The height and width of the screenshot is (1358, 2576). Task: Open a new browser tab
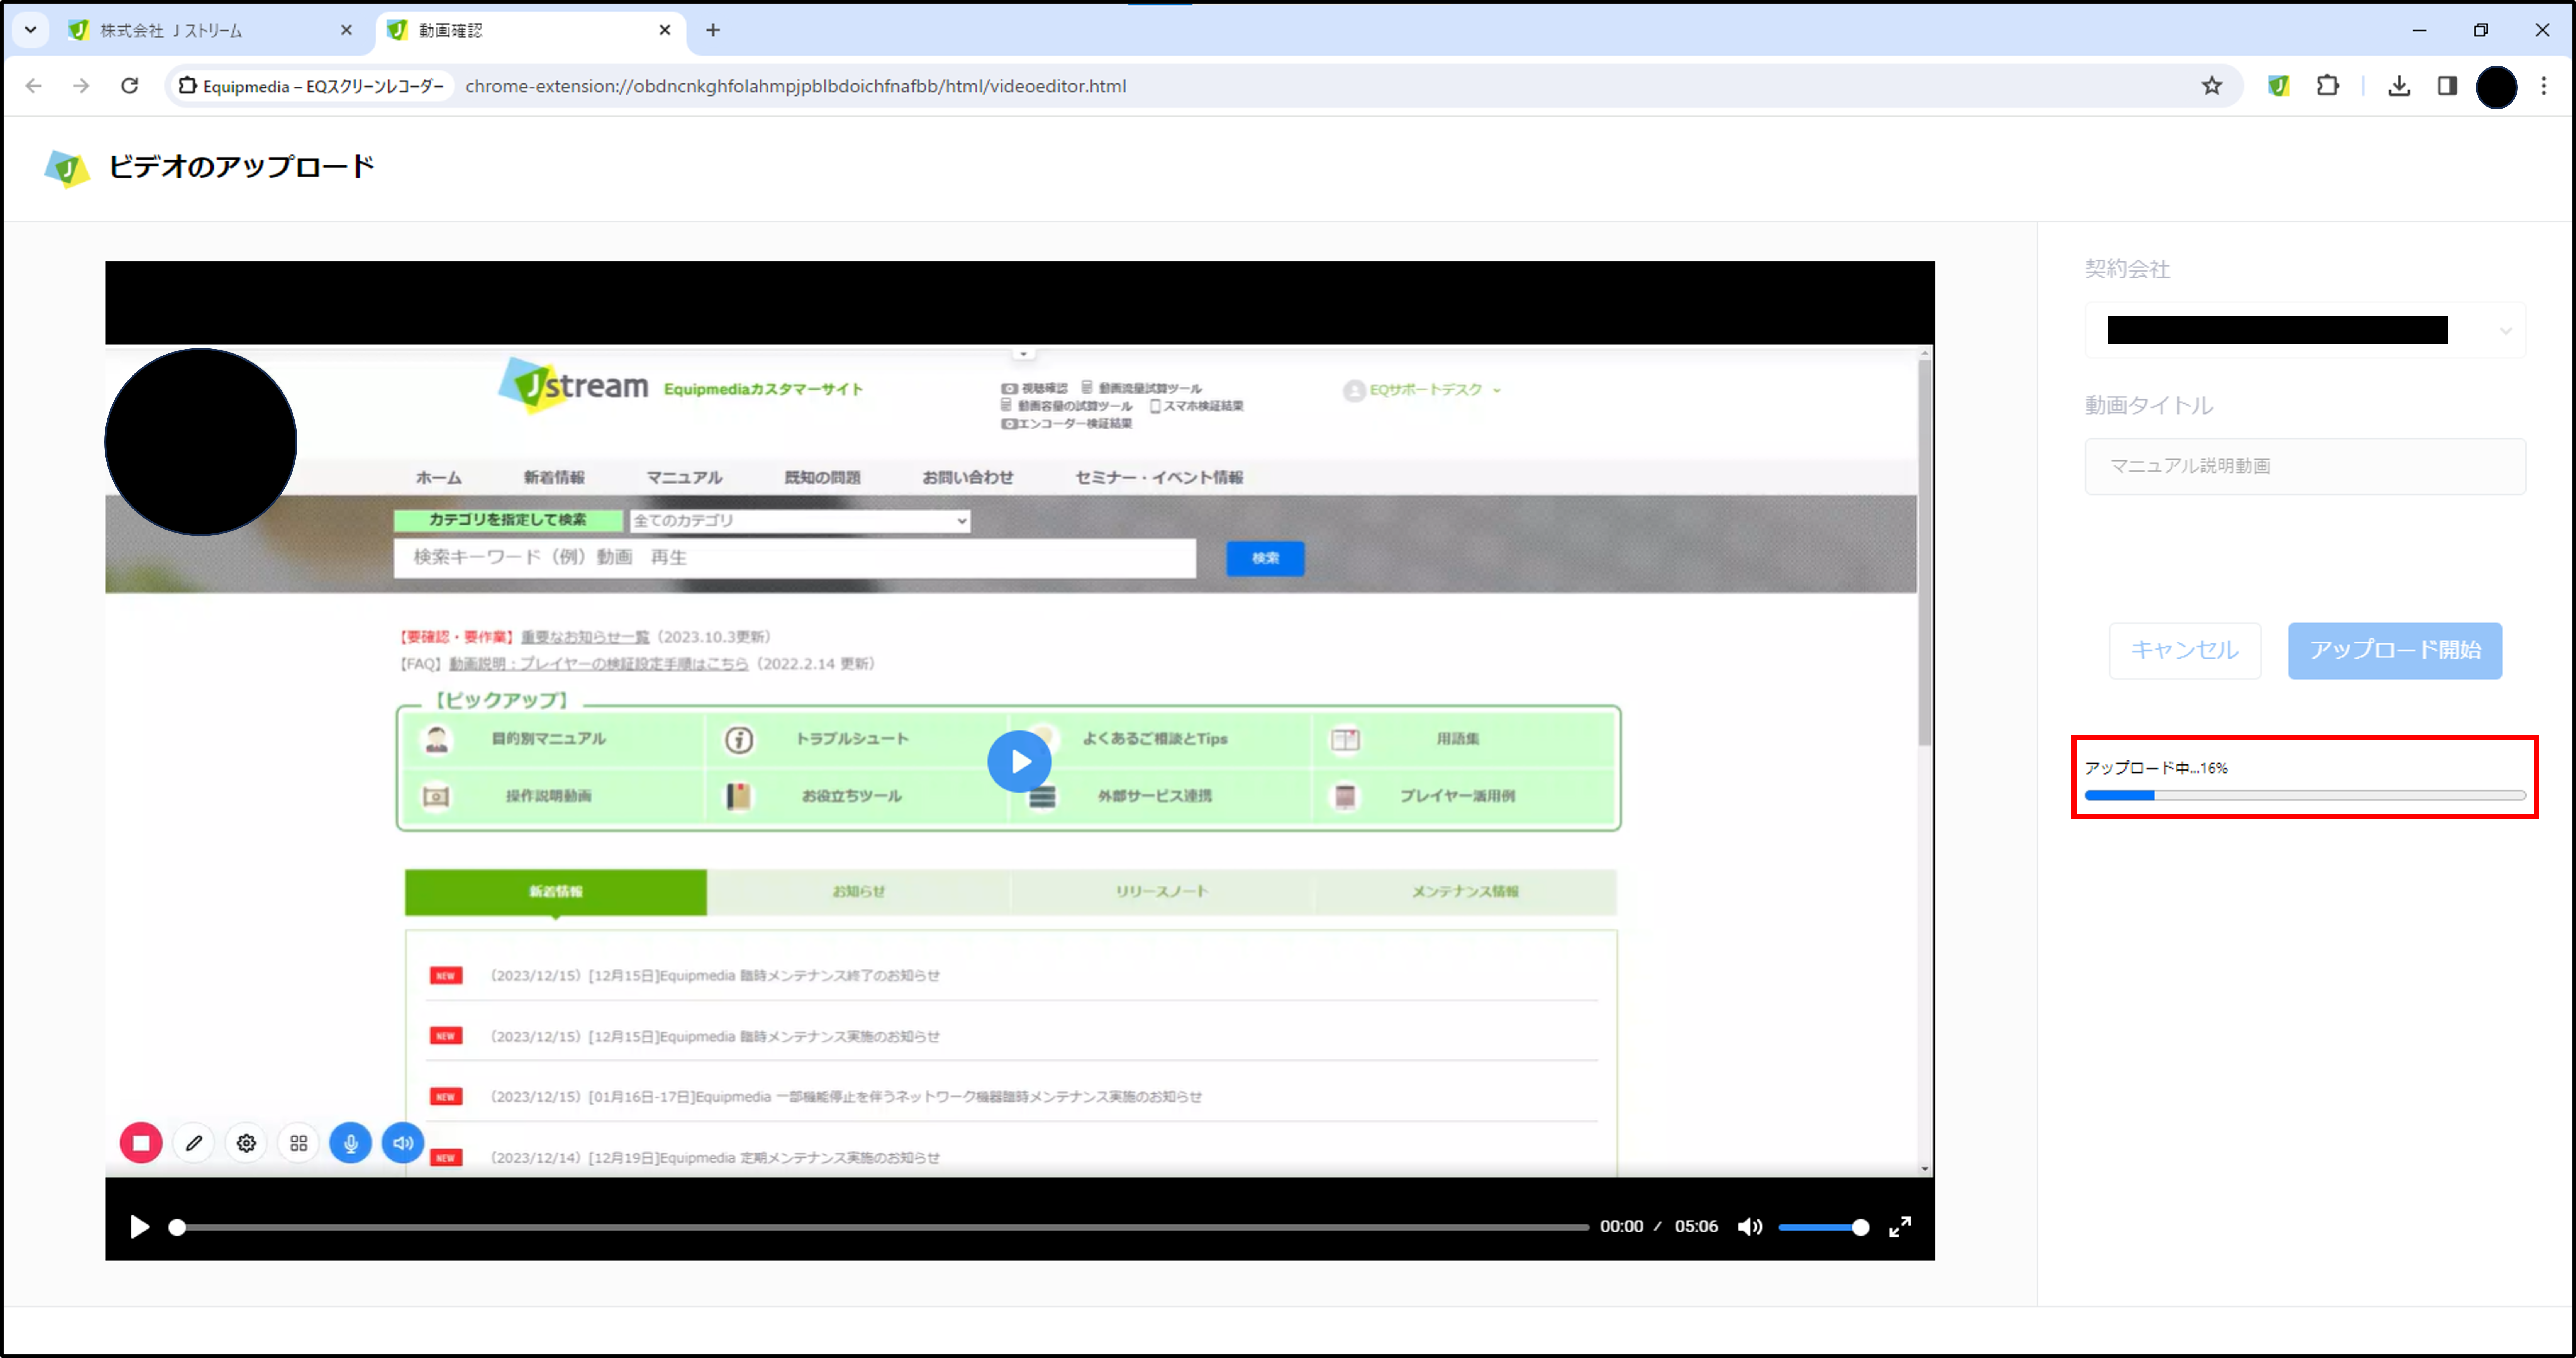(x=713, y=31)
